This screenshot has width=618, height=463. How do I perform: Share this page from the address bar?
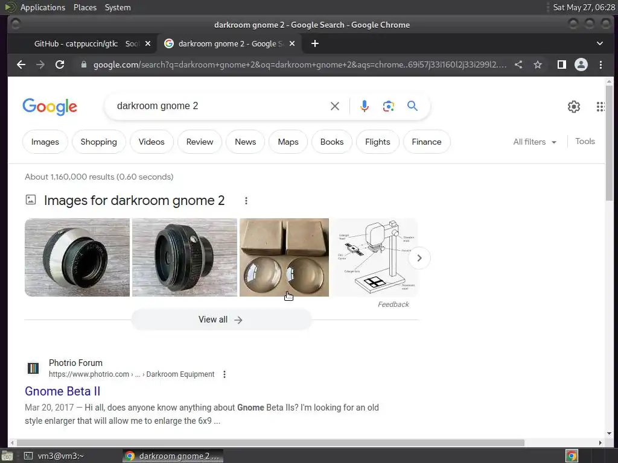[x=518, y=65]
